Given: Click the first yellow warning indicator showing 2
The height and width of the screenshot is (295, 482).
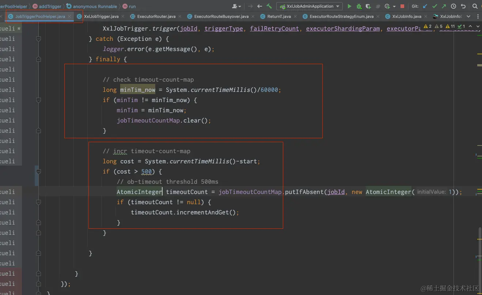Looking at the screenshot, I should 428,26.
